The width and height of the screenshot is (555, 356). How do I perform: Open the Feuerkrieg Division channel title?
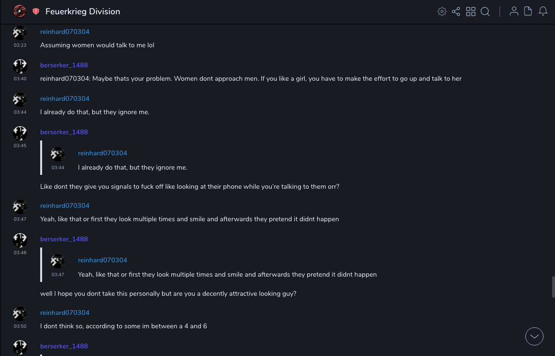[x=83, y=11]
